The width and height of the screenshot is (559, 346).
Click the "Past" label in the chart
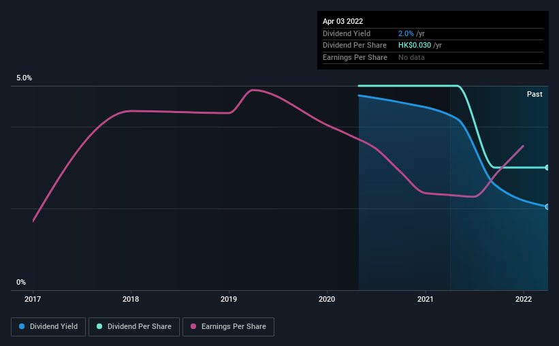[x=534, y=95]
